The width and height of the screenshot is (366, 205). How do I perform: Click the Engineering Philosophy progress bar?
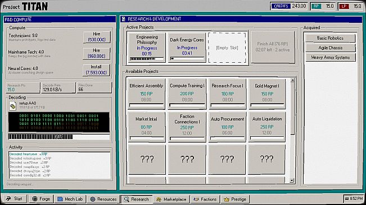coord(147,59)
